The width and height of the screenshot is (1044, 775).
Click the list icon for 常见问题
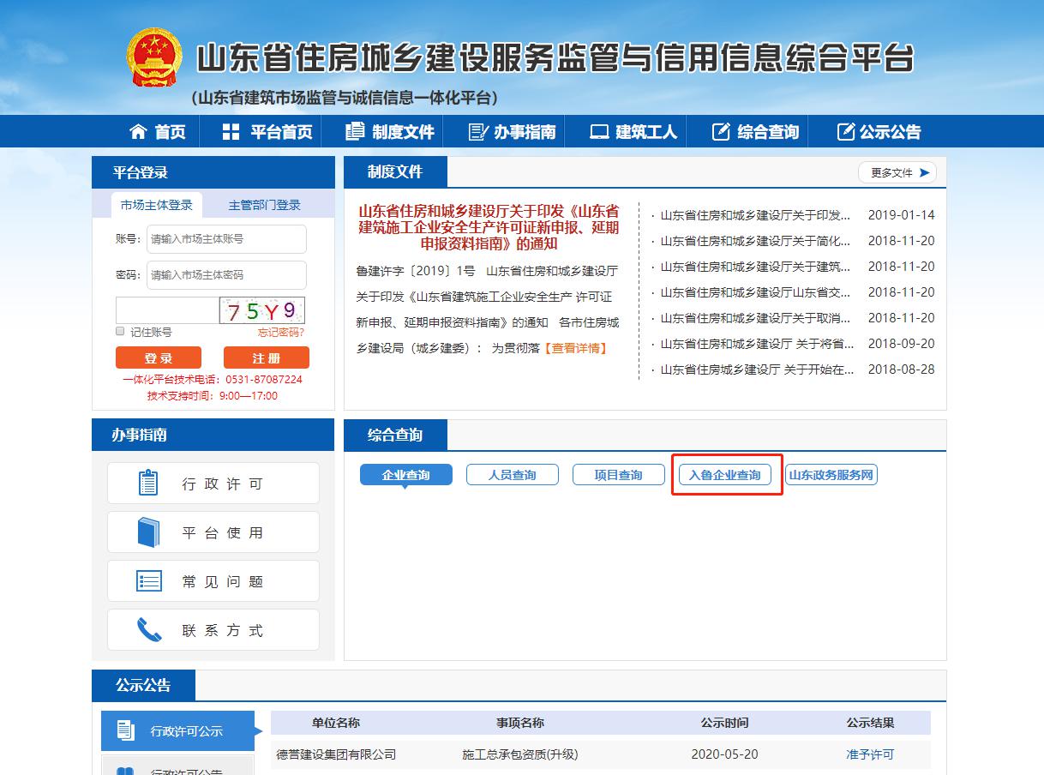pos(148,581)
